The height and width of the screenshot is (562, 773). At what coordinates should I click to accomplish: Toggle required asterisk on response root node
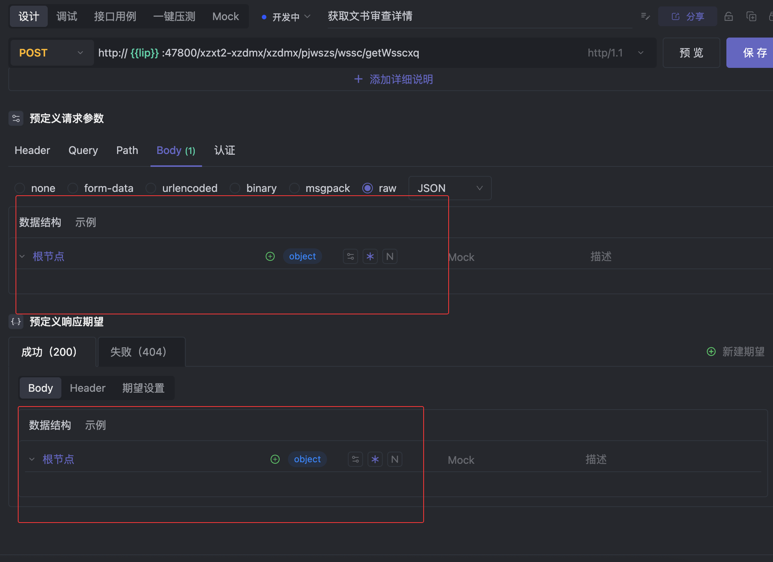[x=375, y=459]
